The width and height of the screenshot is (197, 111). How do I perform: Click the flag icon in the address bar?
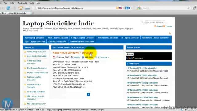[x=121, y=8]
